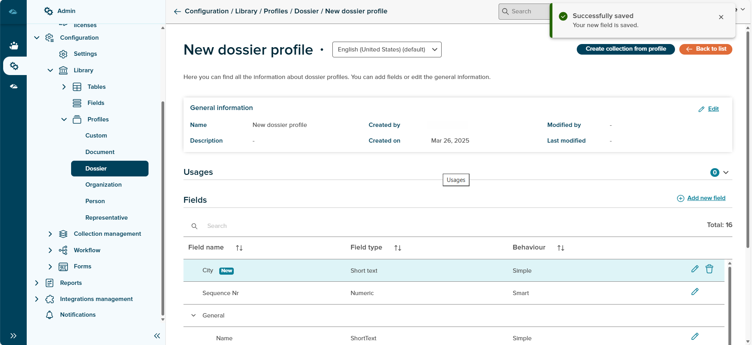Click the Fields stacked-rows icon
752x345 pixels.
77,103
